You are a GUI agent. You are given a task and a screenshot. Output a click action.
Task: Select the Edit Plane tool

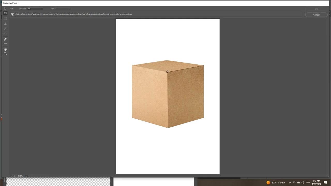(x=5, y=9)
